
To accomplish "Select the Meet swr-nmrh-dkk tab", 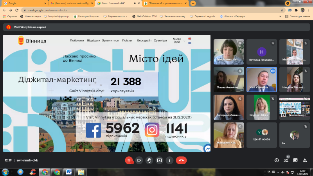I will pos(119,4).
